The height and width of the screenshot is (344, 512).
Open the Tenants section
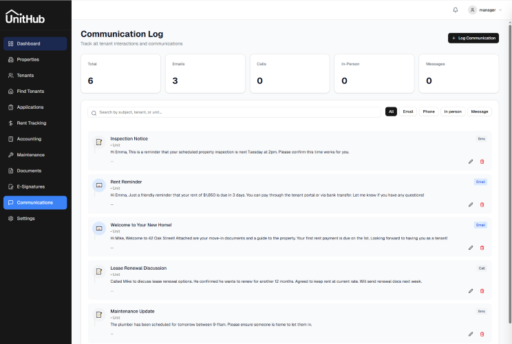[x=35, y=76]
